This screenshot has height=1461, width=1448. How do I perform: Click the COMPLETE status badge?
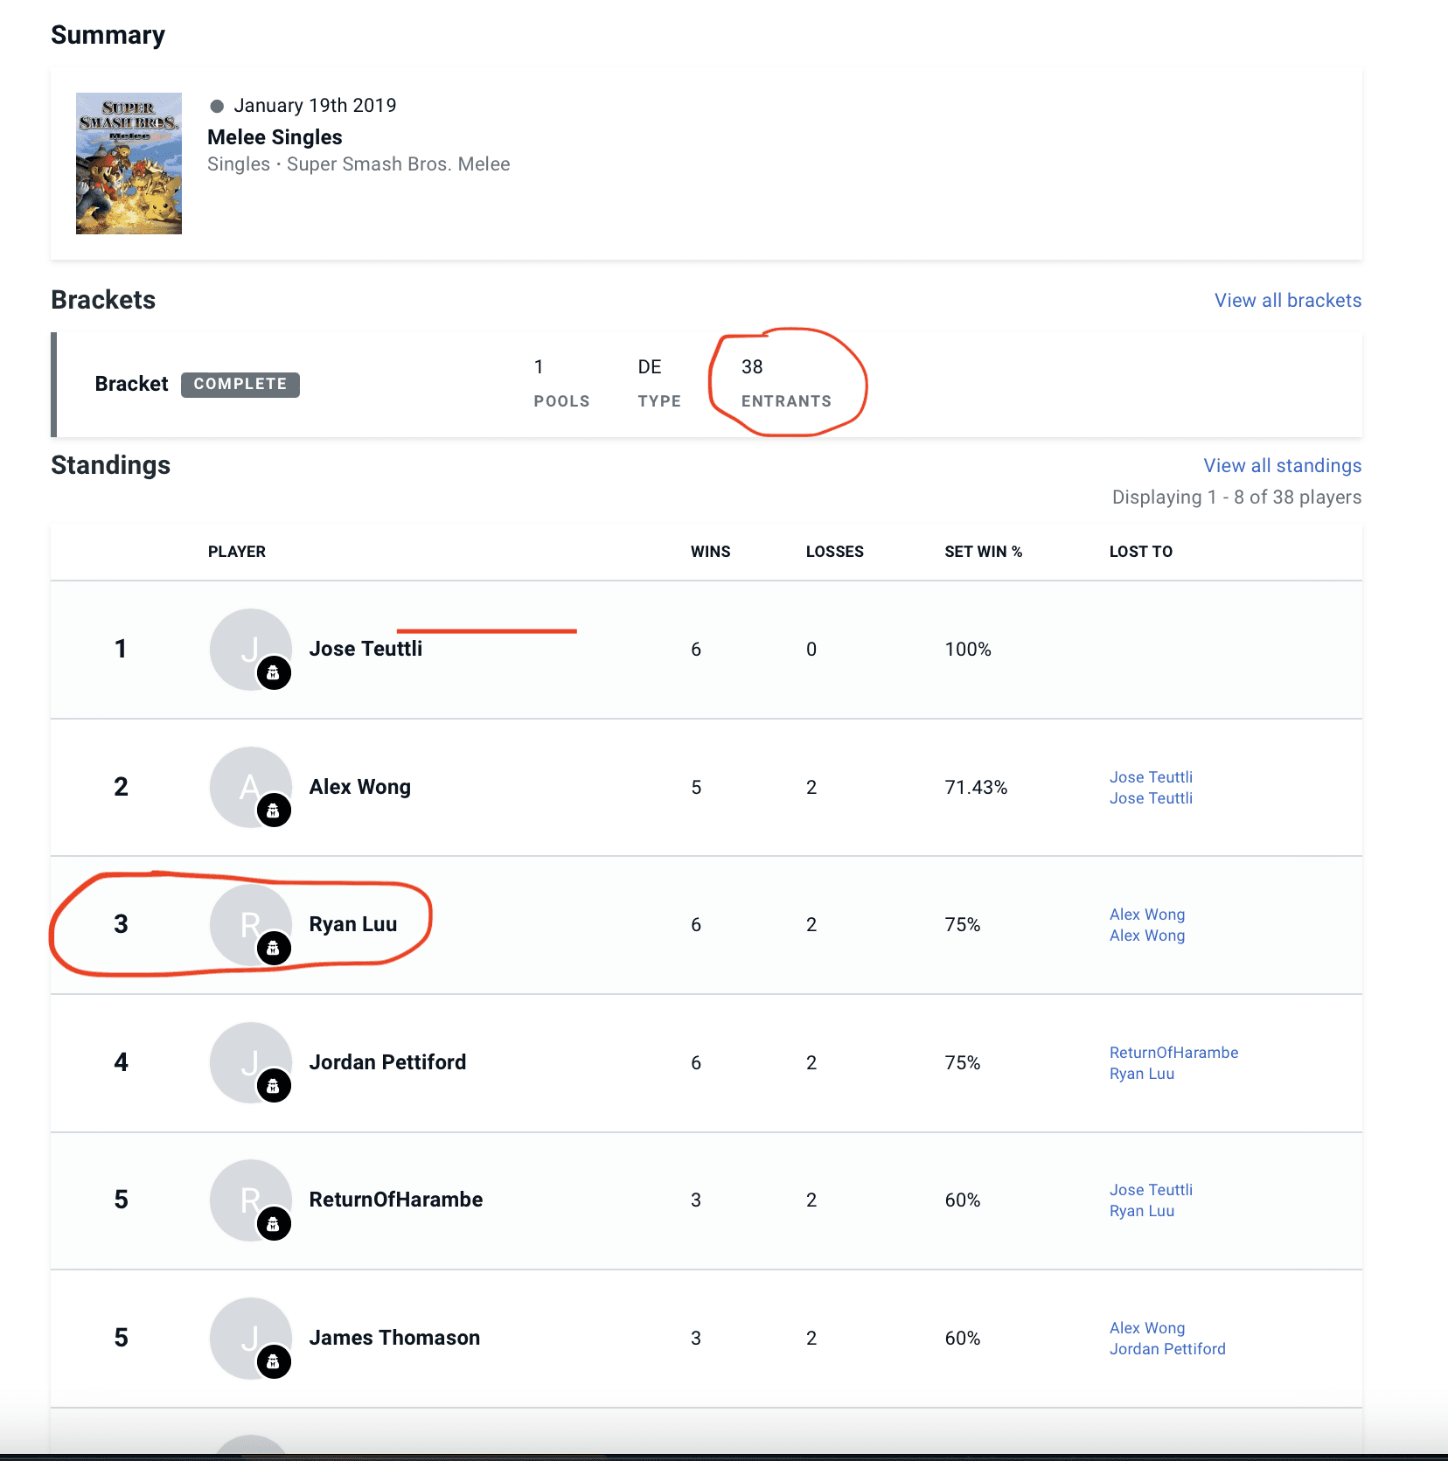(240, 384)
